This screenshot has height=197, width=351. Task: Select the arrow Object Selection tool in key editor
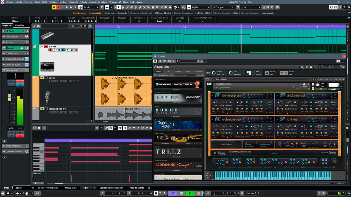125,128
